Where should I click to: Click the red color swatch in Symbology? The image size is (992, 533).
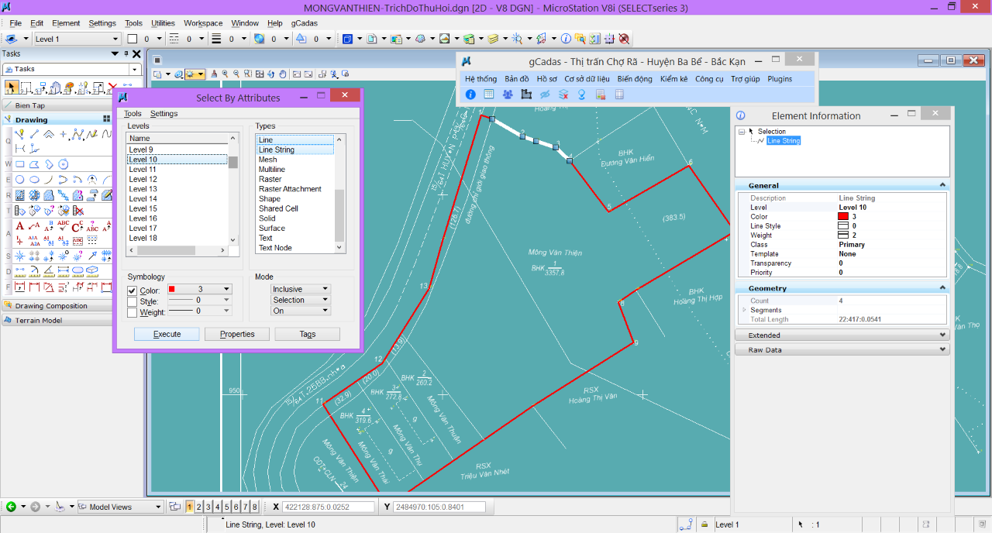(172, 289)
